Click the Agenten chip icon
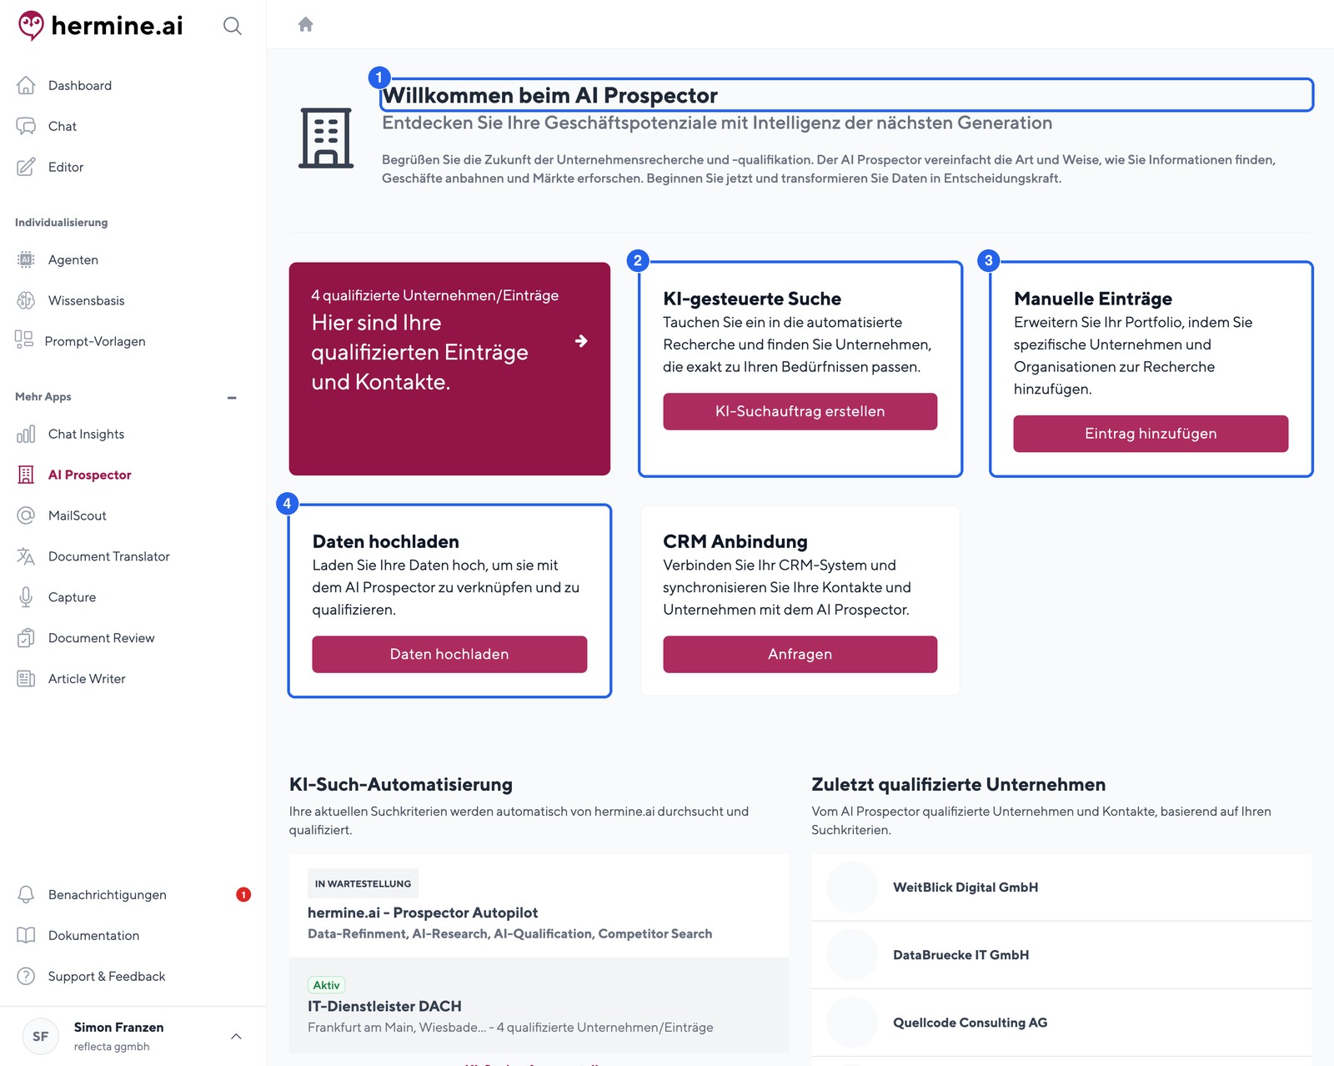Screen dimensions: 1334x1066 tap(26, 259)
